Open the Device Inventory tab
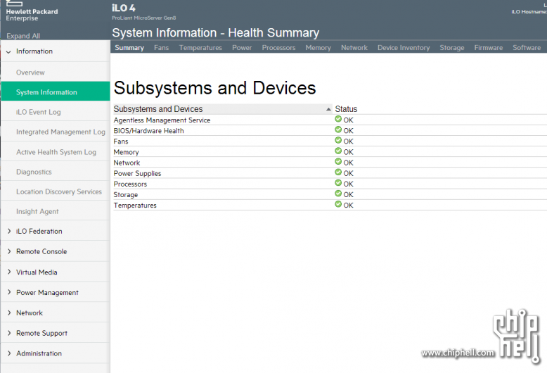 [x=404, y=48]
